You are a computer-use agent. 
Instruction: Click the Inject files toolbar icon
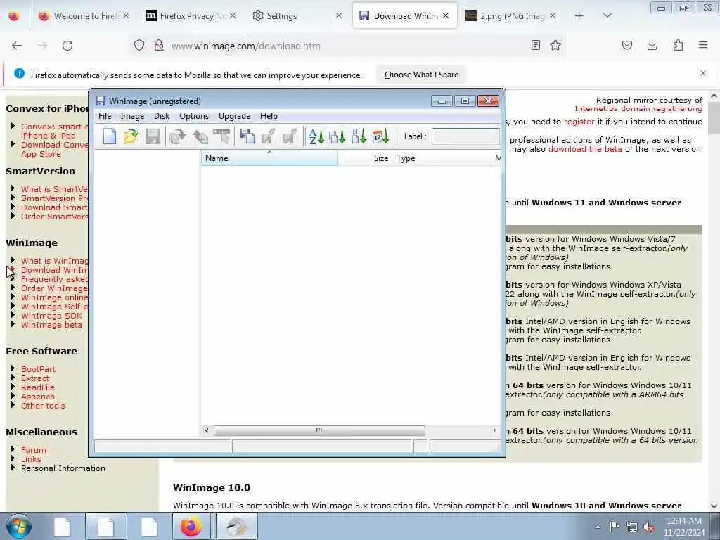[200, 136]
